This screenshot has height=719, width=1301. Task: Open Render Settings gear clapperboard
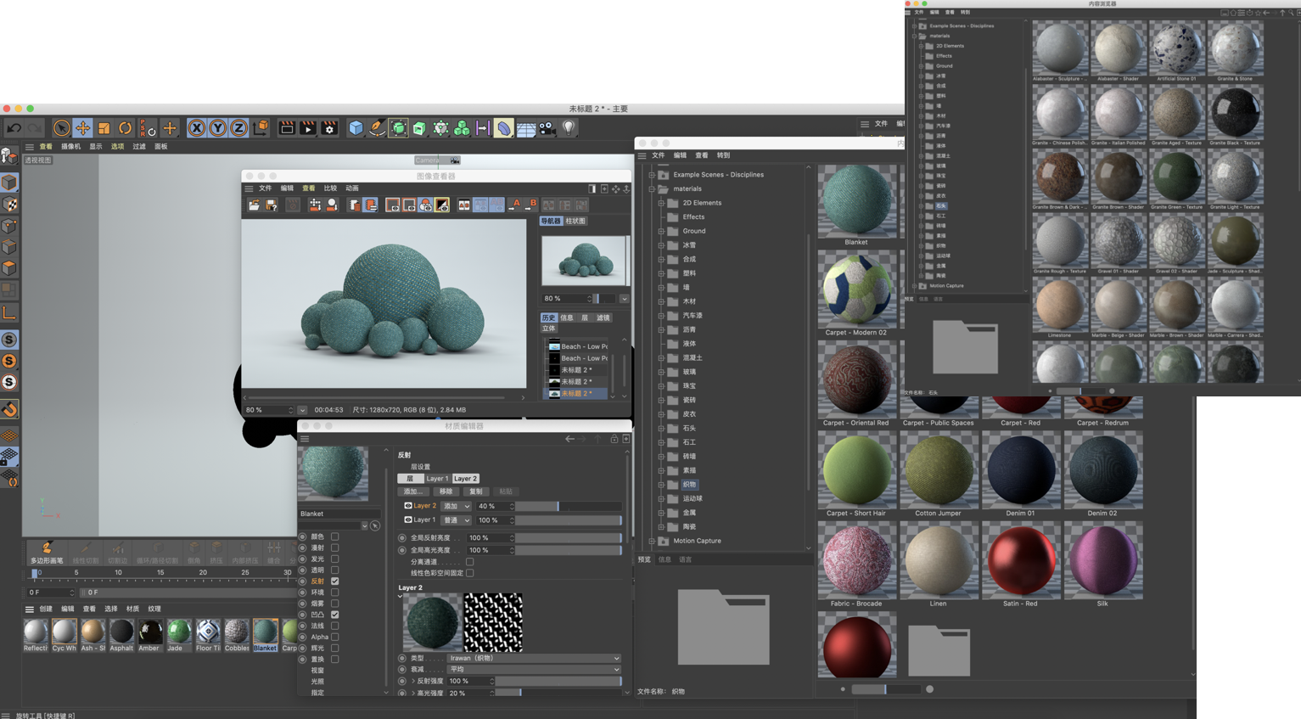(329, 128)
